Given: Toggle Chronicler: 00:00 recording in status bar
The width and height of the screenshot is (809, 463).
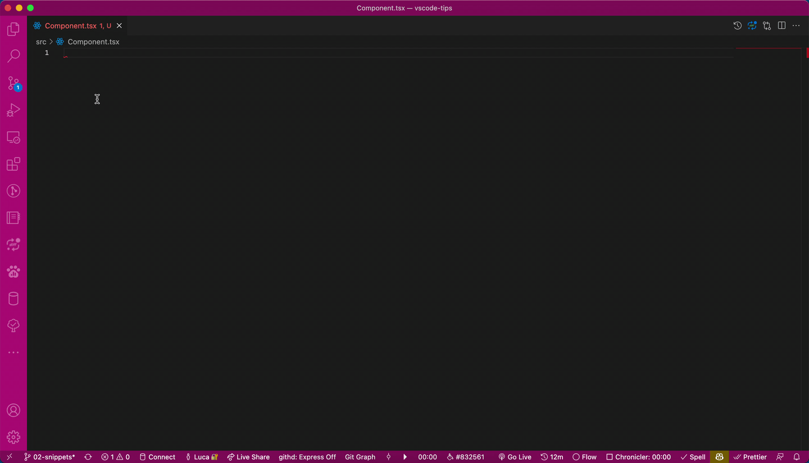Looking at the screenshot, I should pyautogui.click(x=638, y=457).
